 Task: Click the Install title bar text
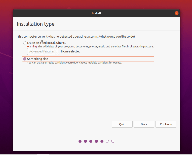(96, 13)
